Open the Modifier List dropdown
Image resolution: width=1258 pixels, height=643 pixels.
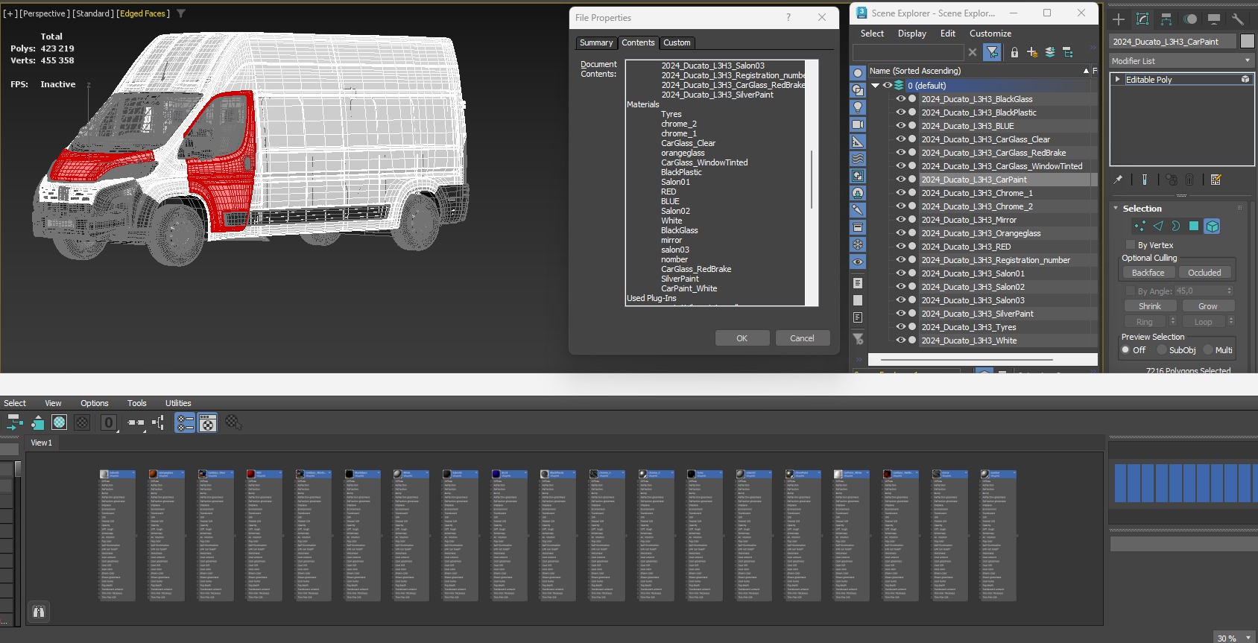1181,61
